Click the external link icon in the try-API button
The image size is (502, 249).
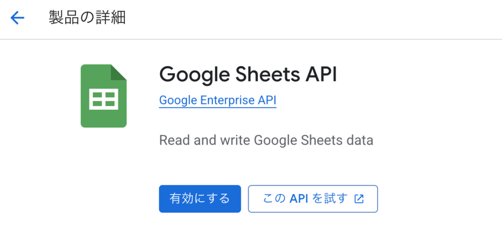point(359,199)
